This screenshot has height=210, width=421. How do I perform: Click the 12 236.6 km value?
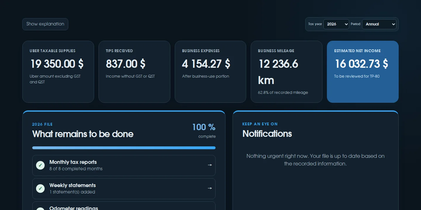pyautogui.click(x=278, y=72)
